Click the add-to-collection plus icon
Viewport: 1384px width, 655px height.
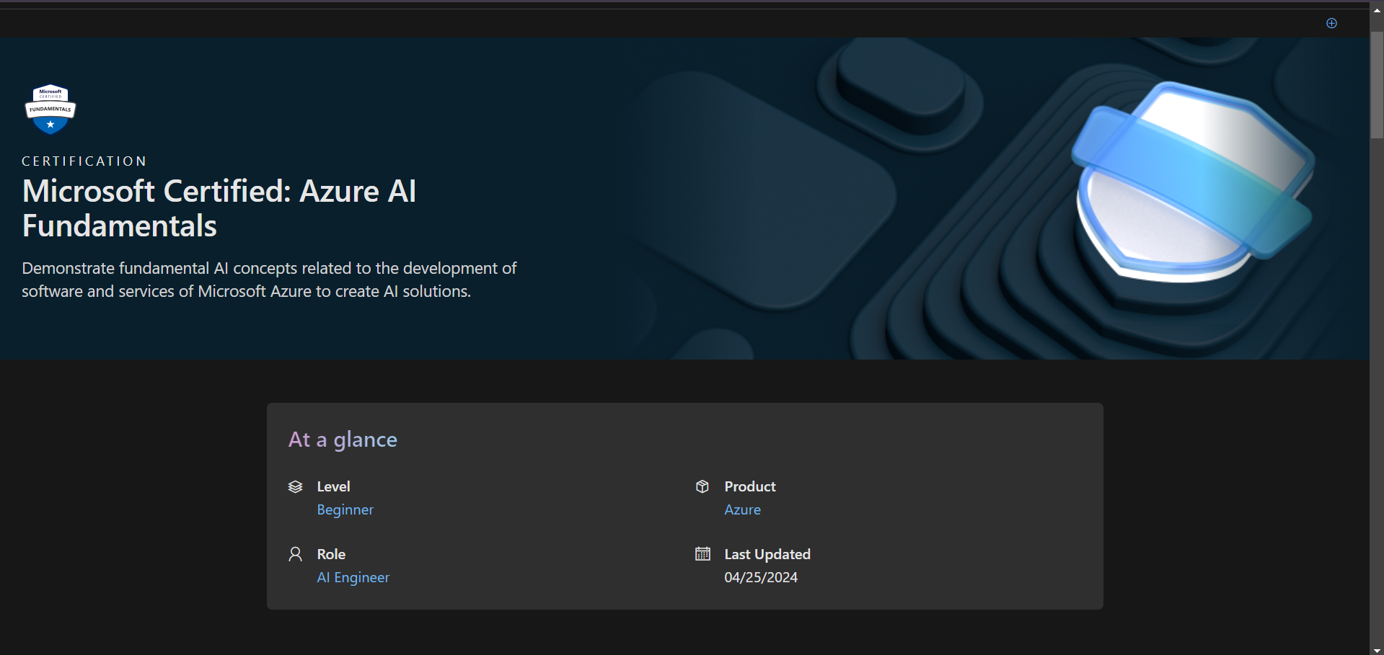[x=1331, y=22]
